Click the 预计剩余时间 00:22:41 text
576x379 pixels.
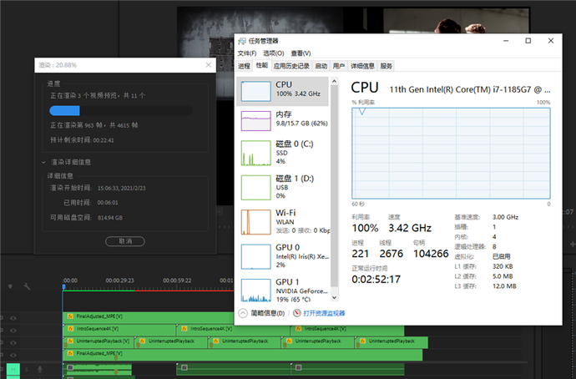click(82, 140)
